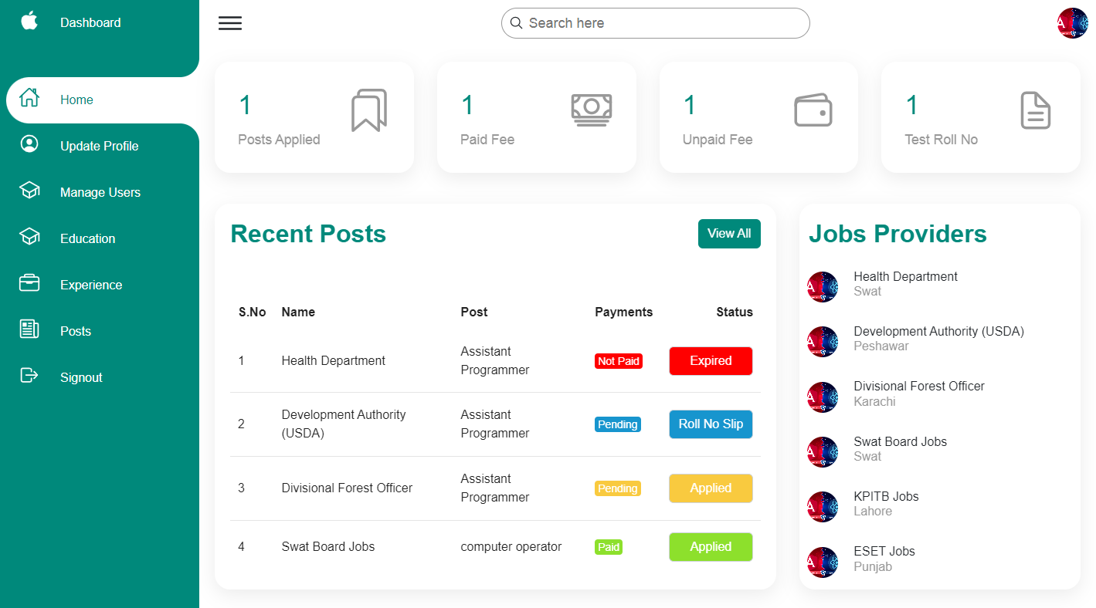The height and width of the screenshot is (608, 1096).
Task: Click the Update Profile person icon
Action: 29,144
